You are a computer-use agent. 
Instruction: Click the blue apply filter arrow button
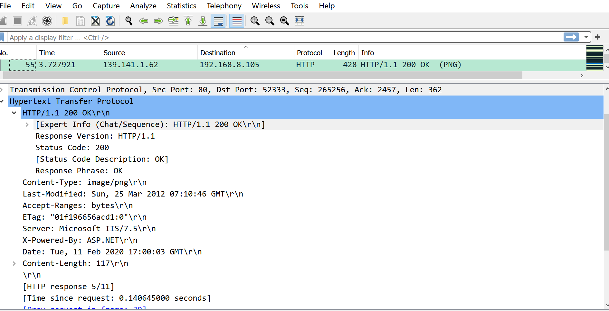571,37
